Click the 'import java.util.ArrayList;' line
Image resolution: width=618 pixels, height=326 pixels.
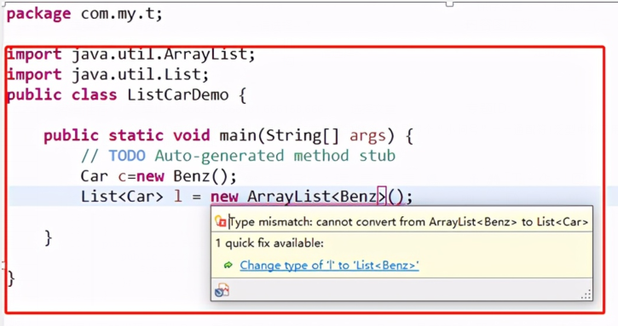131,54
